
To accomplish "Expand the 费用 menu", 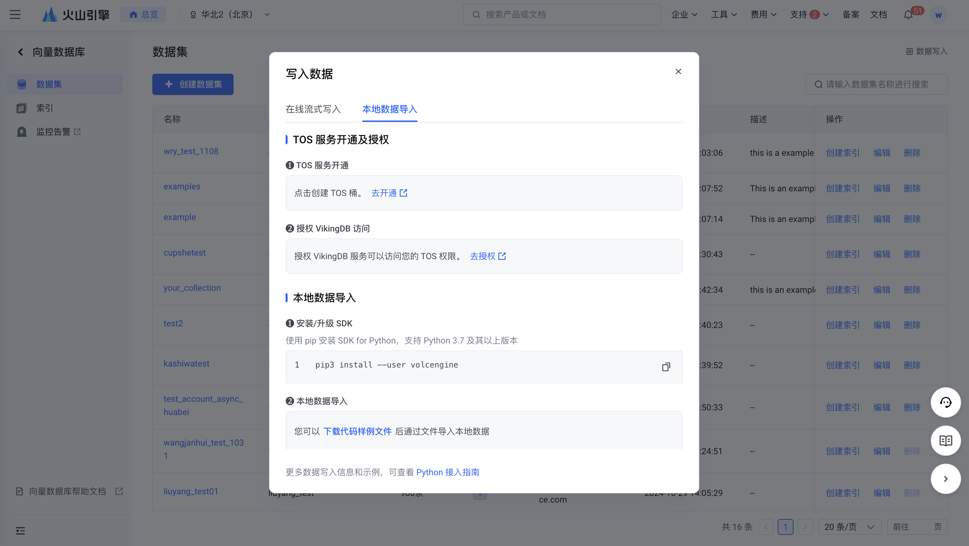I will [763, 14].
